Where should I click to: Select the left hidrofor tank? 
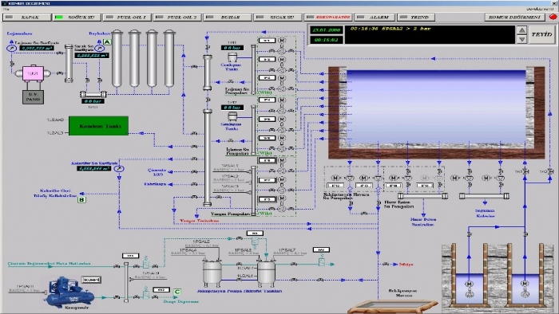[212, 273]
